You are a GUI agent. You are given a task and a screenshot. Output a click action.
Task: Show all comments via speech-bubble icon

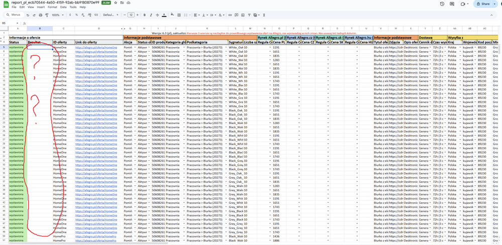[452, 4]
